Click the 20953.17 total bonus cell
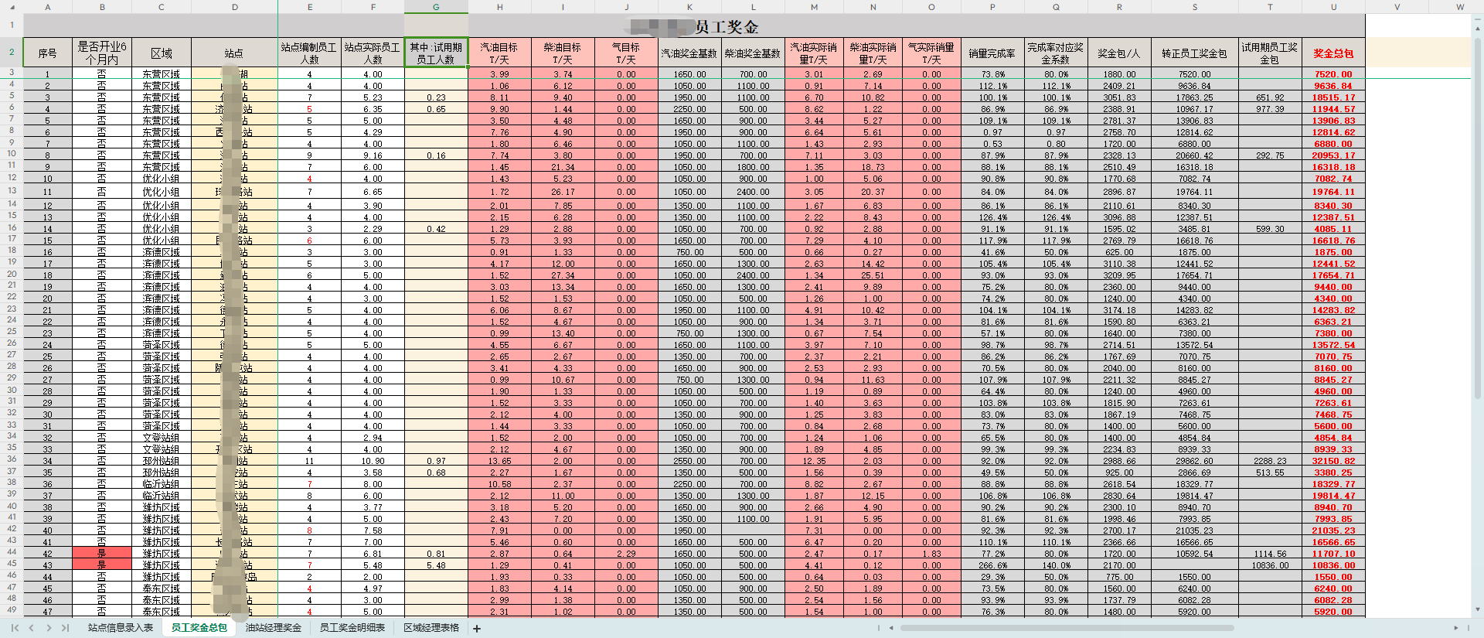Screen dimensions: 1484x638 click(1333, 155)
